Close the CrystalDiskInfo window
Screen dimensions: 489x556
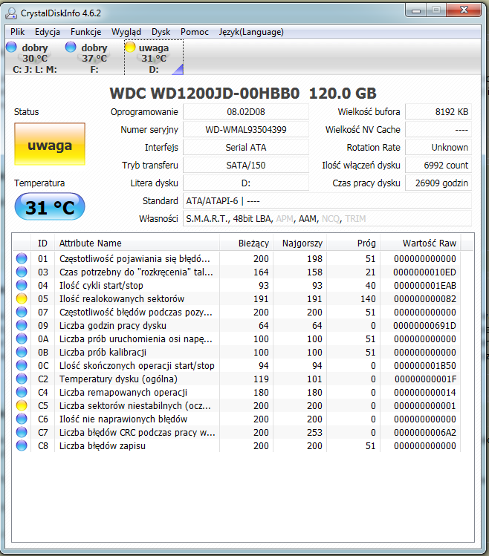point(464,10)
